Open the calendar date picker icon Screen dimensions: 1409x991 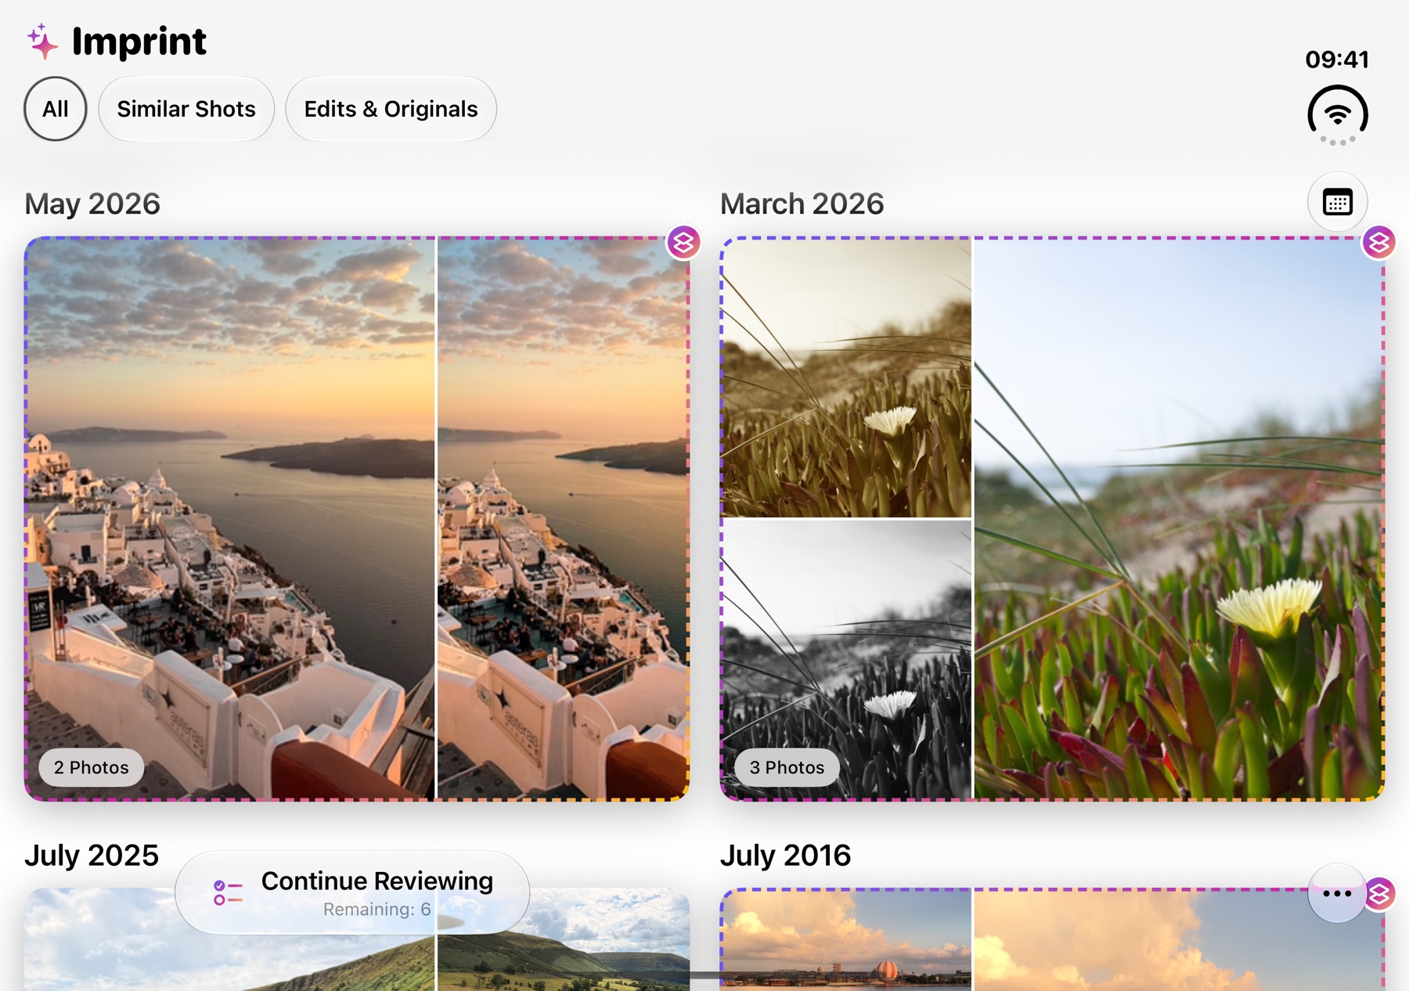pos(1337,202)
